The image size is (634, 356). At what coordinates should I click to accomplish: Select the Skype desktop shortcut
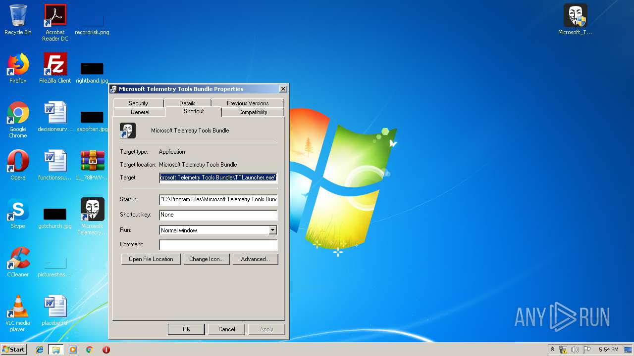tap(18, 214)
